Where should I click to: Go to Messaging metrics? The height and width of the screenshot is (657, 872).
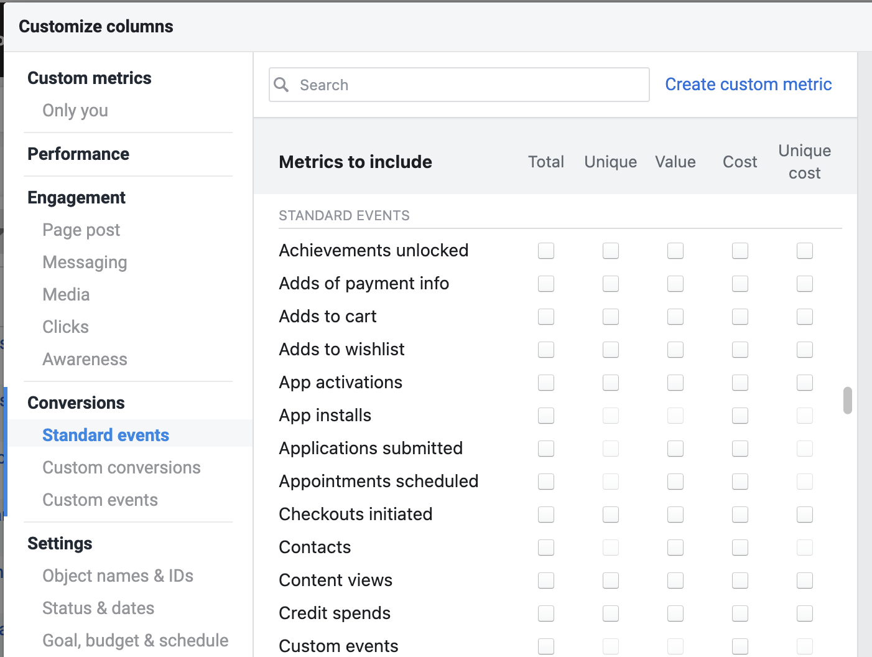(x=85, y=262)
